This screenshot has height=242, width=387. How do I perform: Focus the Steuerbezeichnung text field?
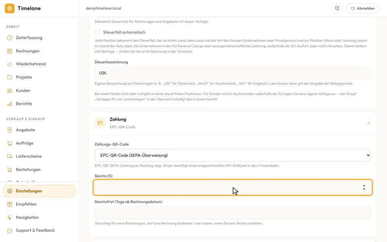233,73
